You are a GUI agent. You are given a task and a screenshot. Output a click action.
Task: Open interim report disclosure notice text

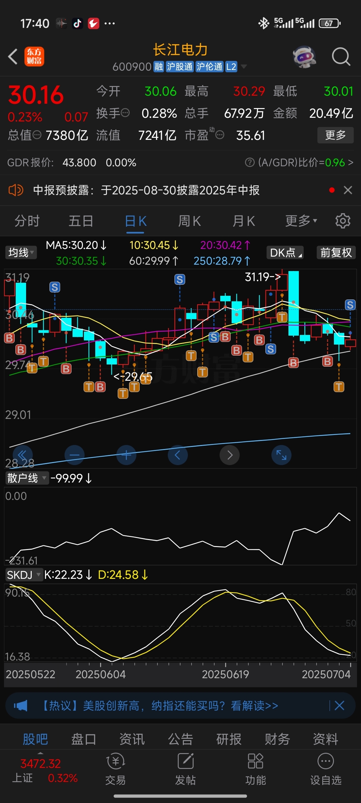click(146, 190)
